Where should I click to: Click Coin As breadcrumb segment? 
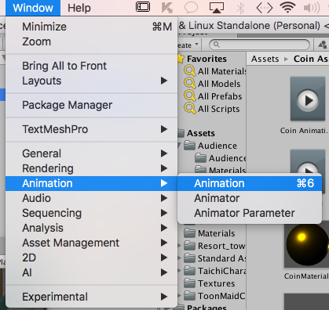(x=311, y=59)
